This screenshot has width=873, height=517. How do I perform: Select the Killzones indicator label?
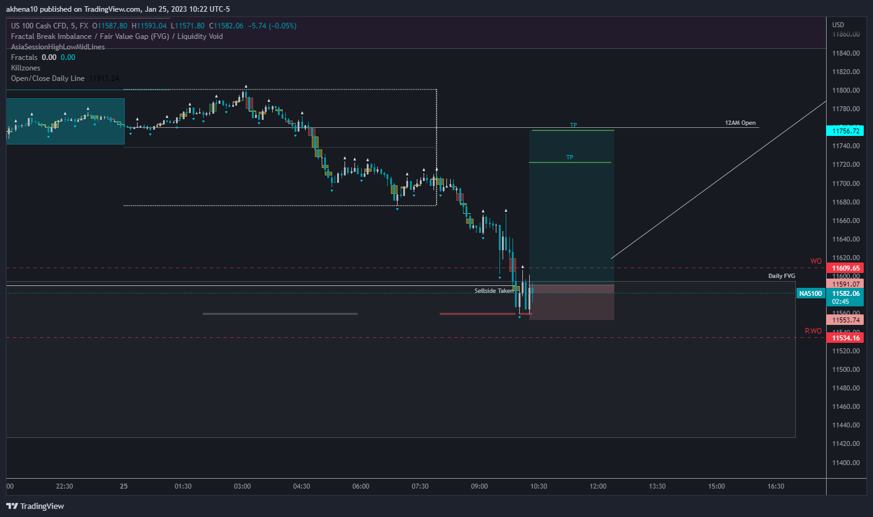[x=26, y=68]
